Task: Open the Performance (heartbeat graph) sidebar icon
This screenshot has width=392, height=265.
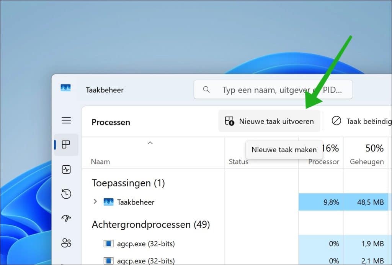Action: pos(66,169)
